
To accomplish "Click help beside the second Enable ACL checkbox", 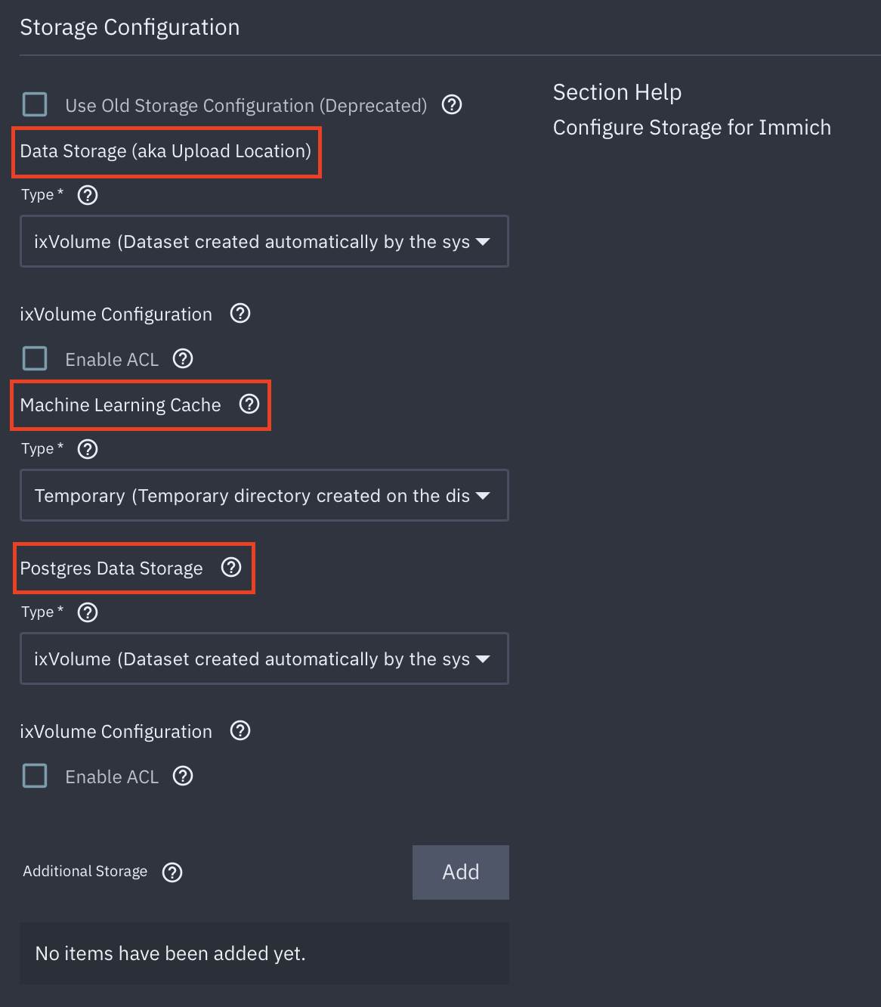I will pyautogui.click(x=182, y=776).
